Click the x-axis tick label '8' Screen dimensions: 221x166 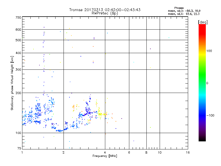[146, 152]
